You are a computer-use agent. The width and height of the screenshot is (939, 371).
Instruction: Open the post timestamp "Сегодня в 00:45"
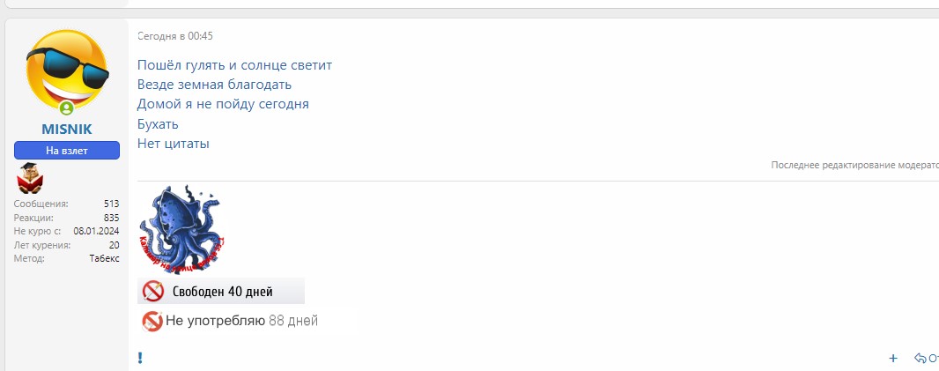tap(175, 36)
